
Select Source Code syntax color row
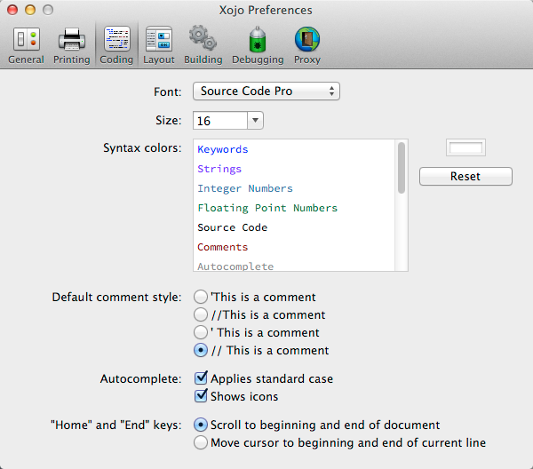(294, 227)
